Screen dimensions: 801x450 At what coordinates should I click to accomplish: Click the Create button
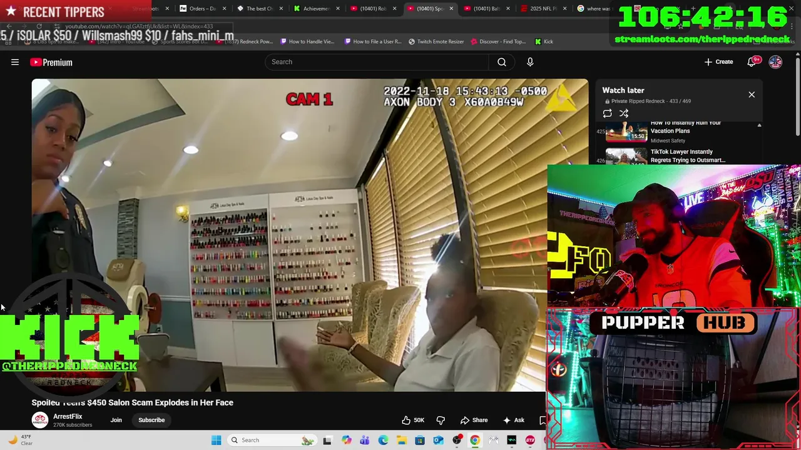[718, 62]
